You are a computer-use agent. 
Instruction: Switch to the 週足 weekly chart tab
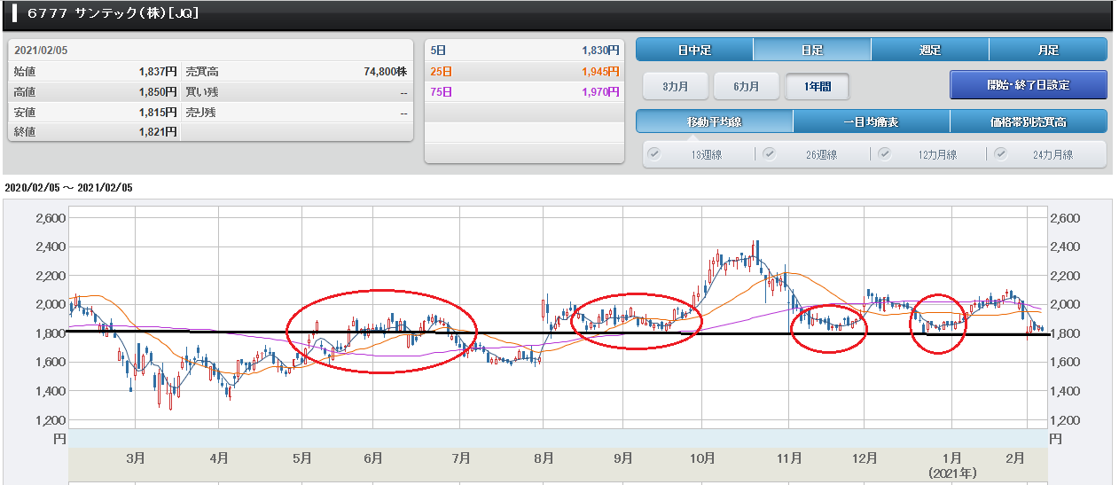point(930,50)
